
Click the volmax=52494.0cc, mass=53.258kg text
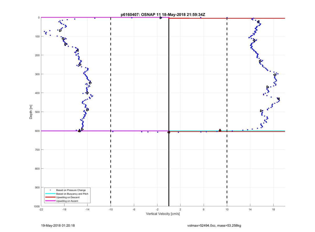pyautogui.click(x=214, y=225)
